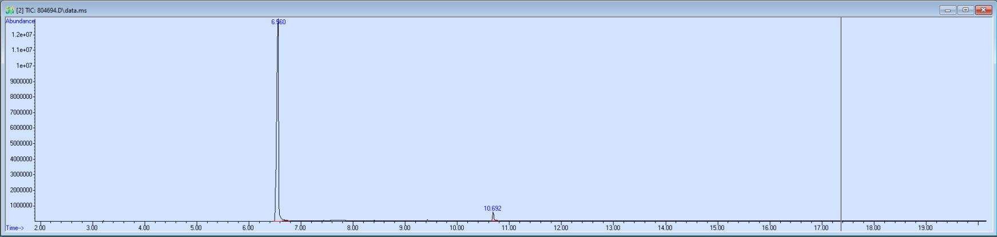Click the 2.00 time axis label
The width and height of the screenshot is (997, 237).
[x=40, y=228]
